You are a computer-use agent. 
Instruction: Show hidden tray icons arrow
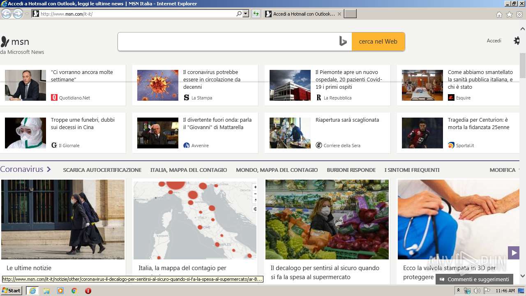459,290
